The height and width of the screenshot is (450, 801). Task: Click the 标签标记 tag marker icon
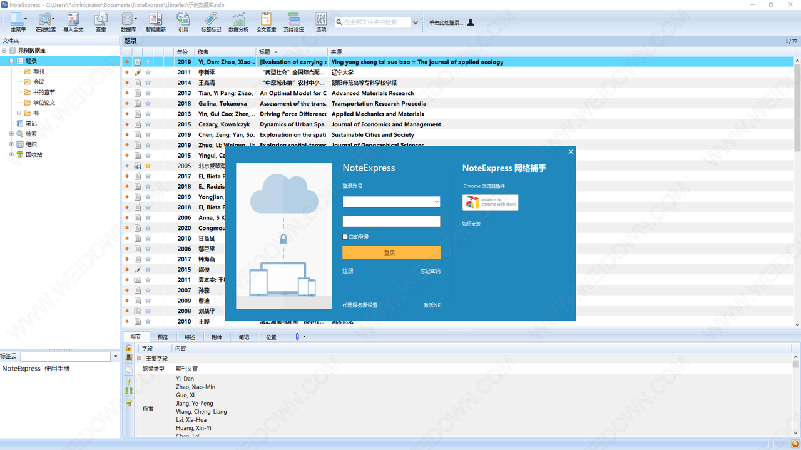[211, 22]
